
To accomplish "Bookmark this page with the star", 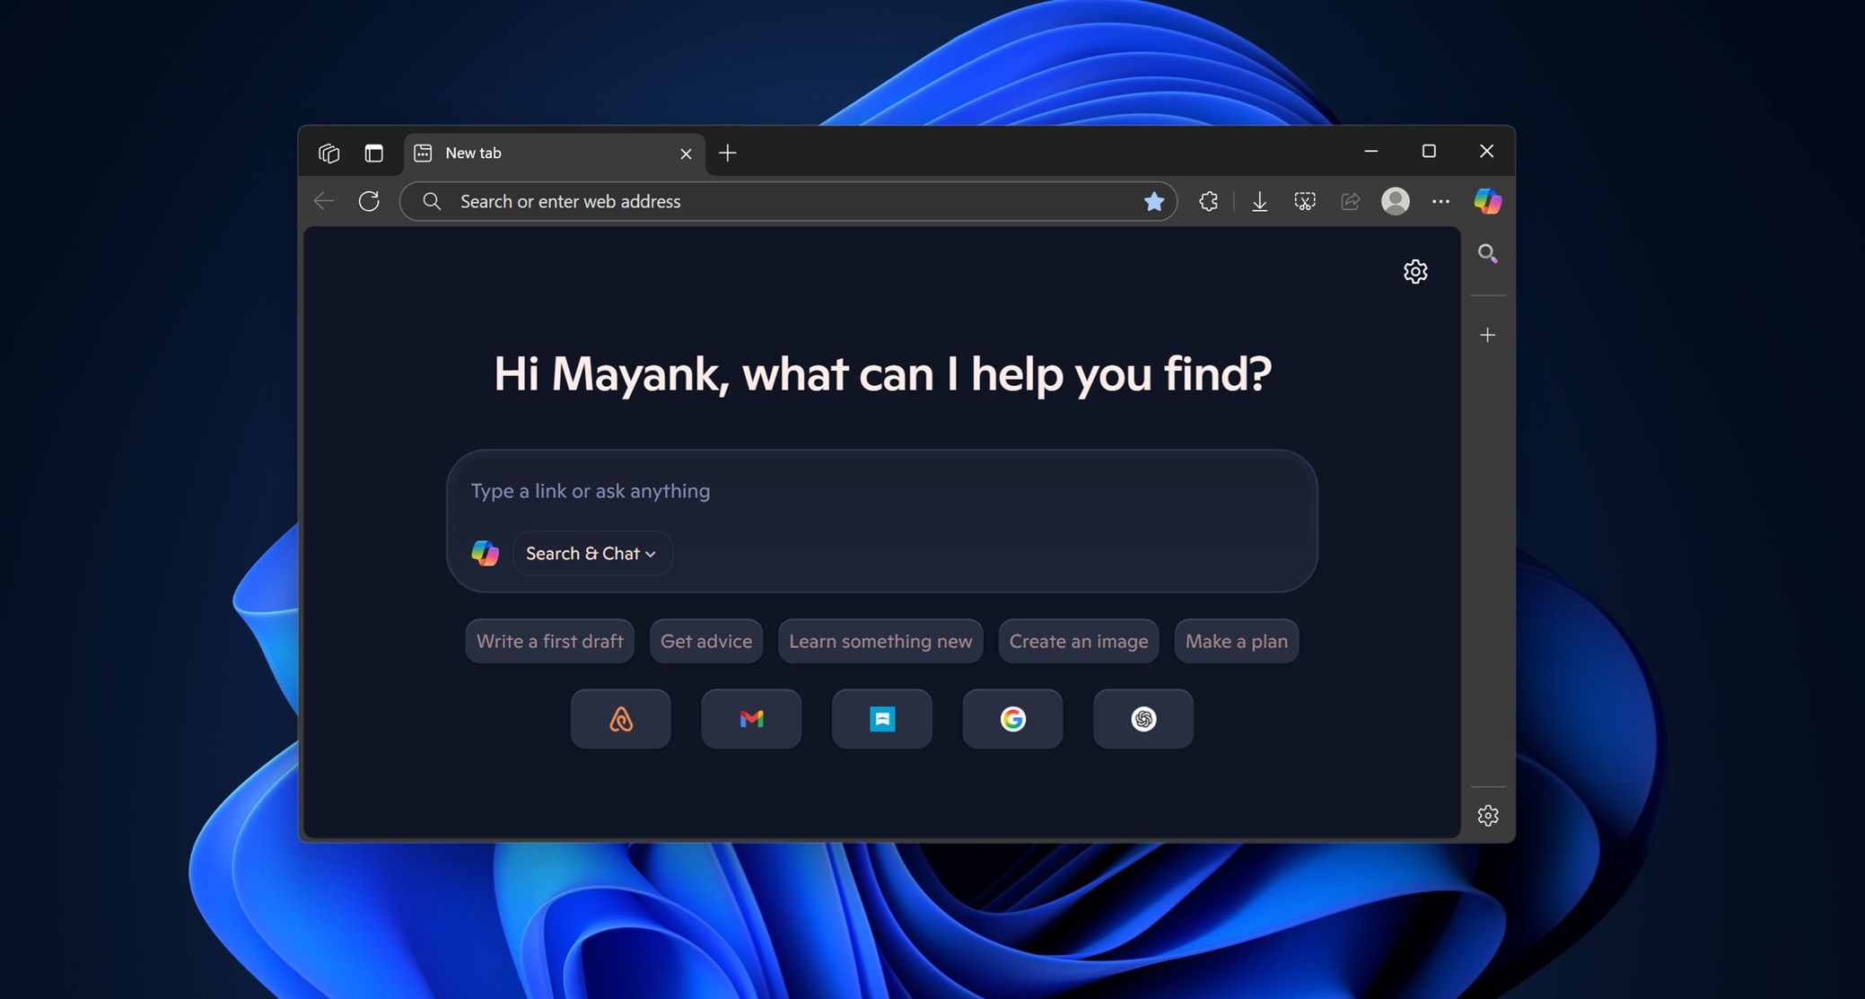I will [x=1154, y=201].
